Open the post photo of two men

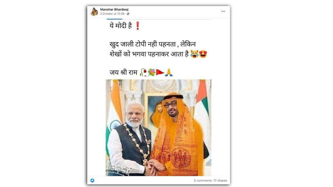[x=158, y=128]
